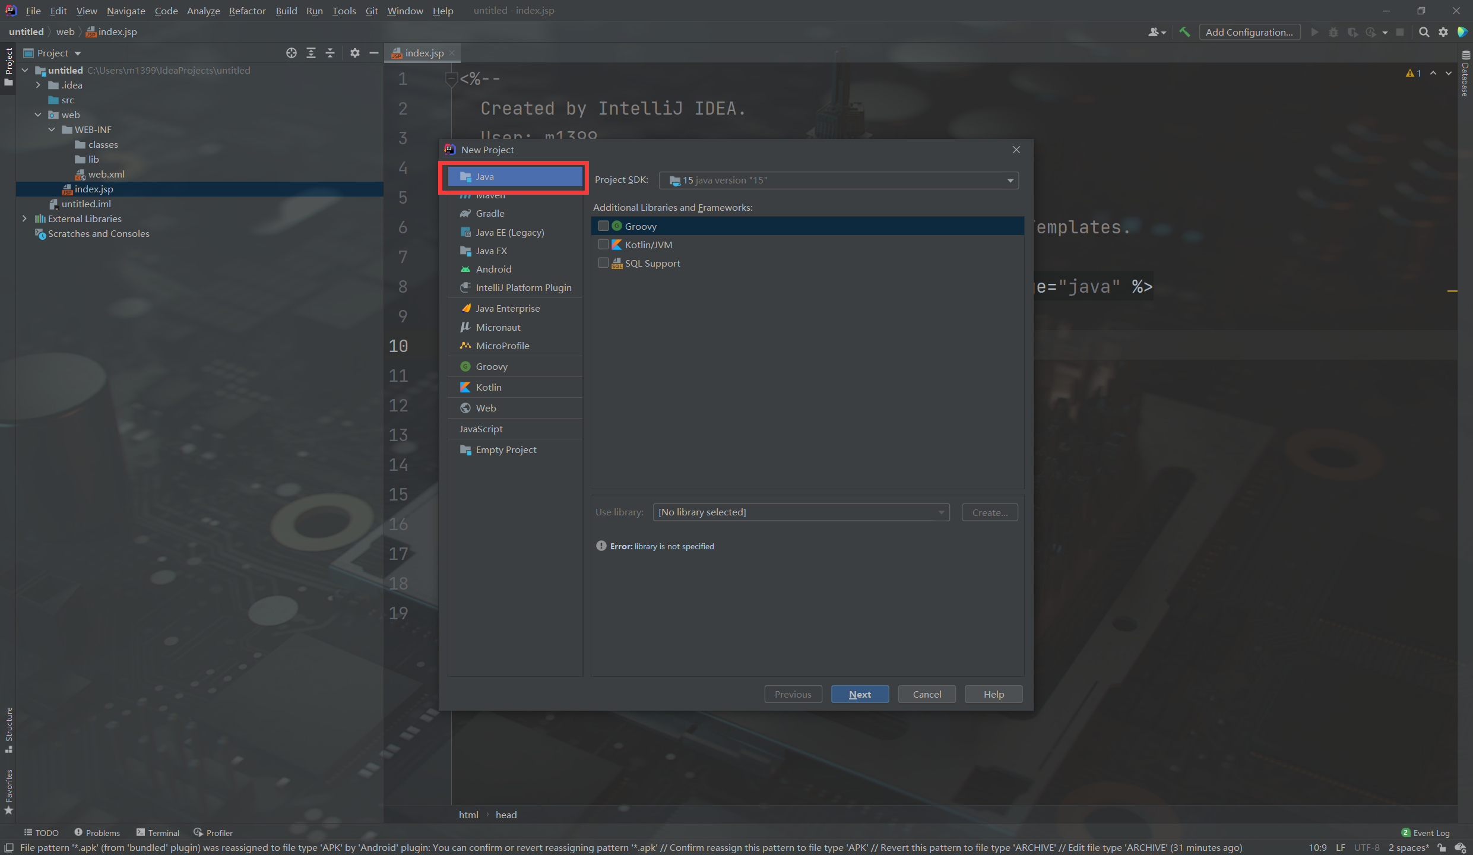This screenshot has height=855, width=1473.
Task: Open the Database tool window sidebar
Action: click(x=1465, y=74)
